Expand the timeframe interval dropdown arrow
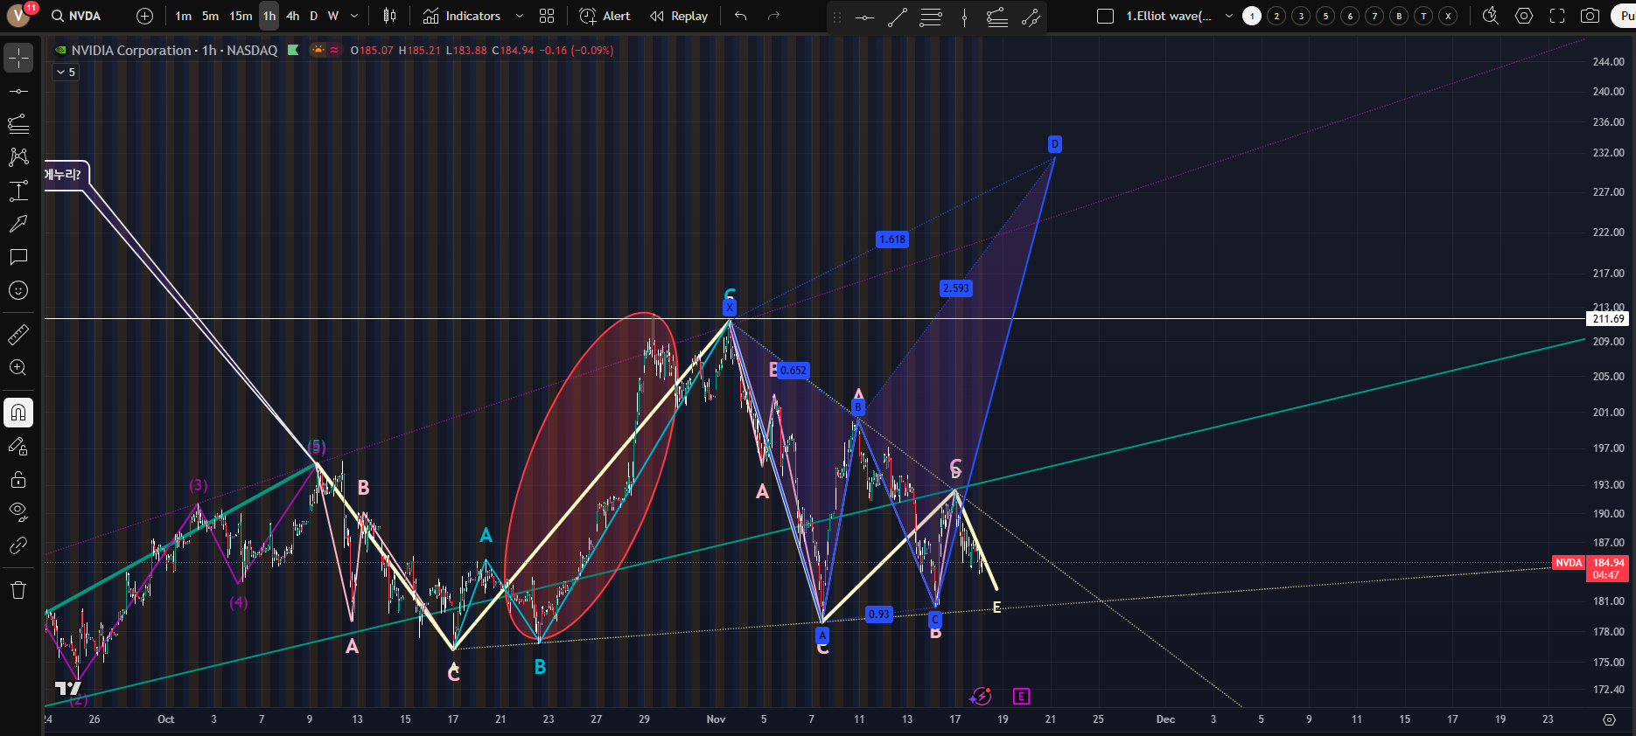 coord(354,16)
